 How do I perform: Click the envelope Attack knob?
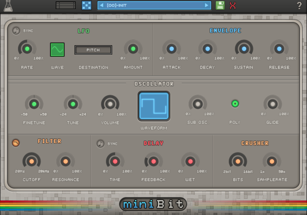pyautogui.click(x=172, y=49)
